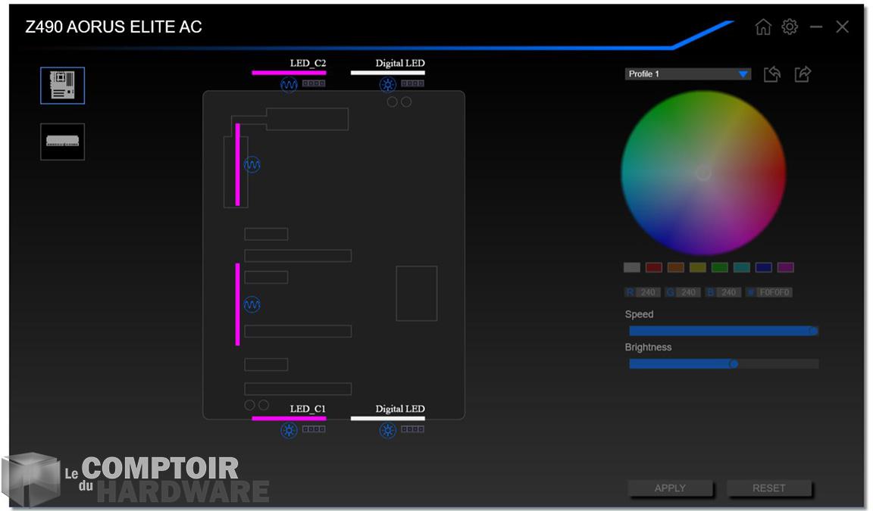Click the LED_C1 strip pin header icon
The width and height of the screenshot is (873, 511).
point(314,429)
